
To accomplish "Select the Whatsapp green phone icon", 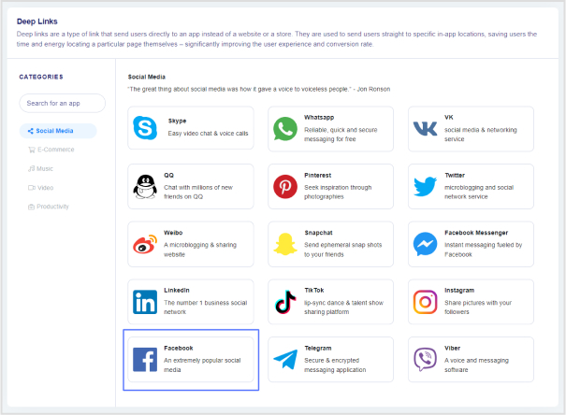I will click(285, 129).
